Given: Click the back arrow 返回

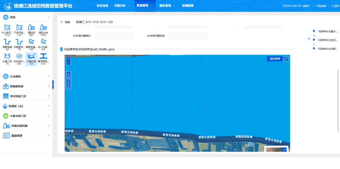Looking at the screenshot, I should coord(65,22).
